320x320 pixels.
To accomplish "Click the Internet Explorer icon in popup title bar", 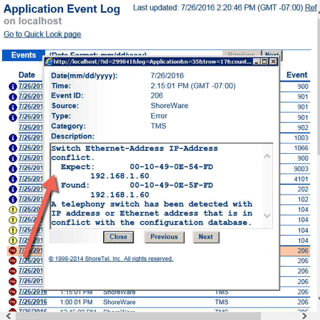I will [x=49, y=62].
